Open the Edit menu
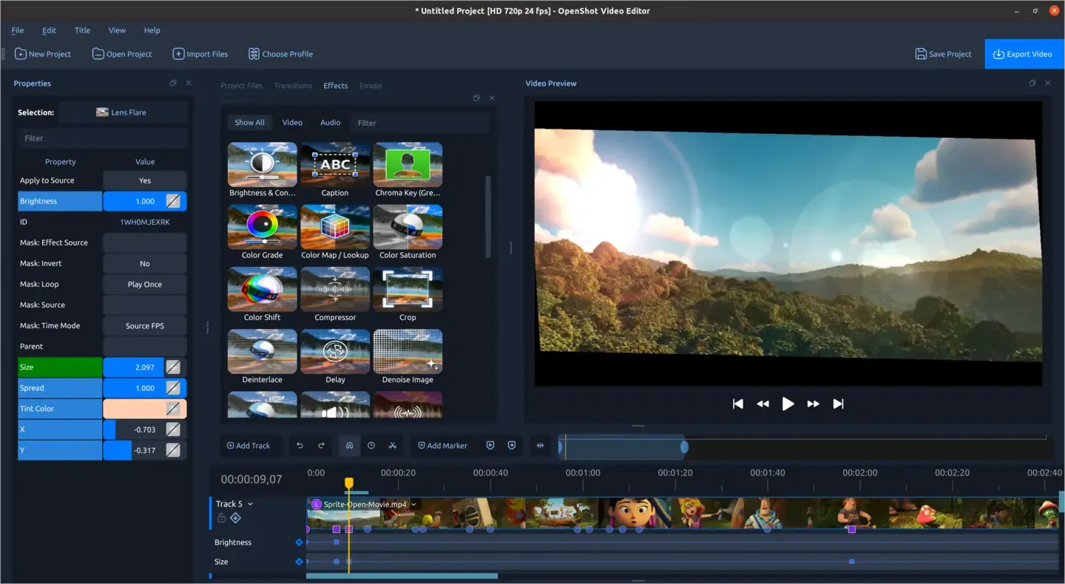1065x584 pixels. coord(49,30)
